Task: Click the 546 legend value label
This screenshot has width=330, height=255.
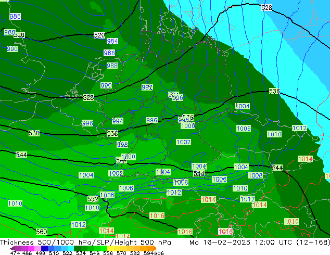Action: point(95,253)
